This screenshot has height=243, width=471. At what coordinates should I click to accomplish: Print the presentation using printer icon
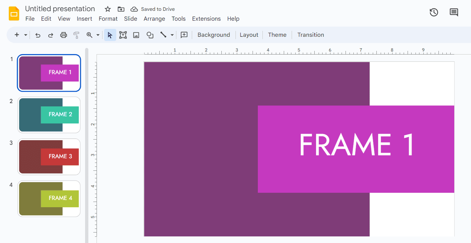pos(63,35)
